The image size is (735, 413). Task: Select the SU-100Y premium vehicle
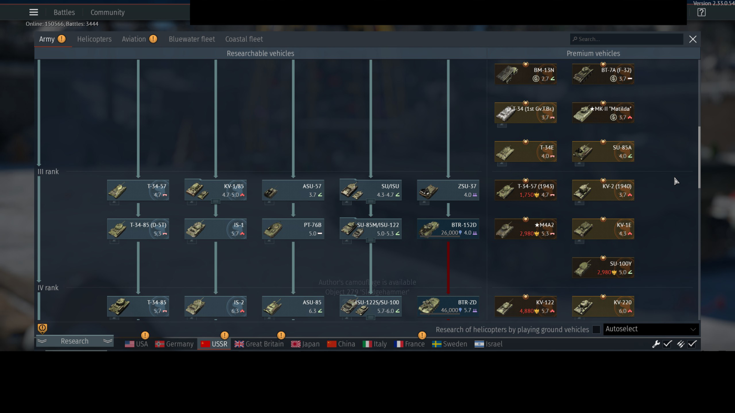coord(603,268)
